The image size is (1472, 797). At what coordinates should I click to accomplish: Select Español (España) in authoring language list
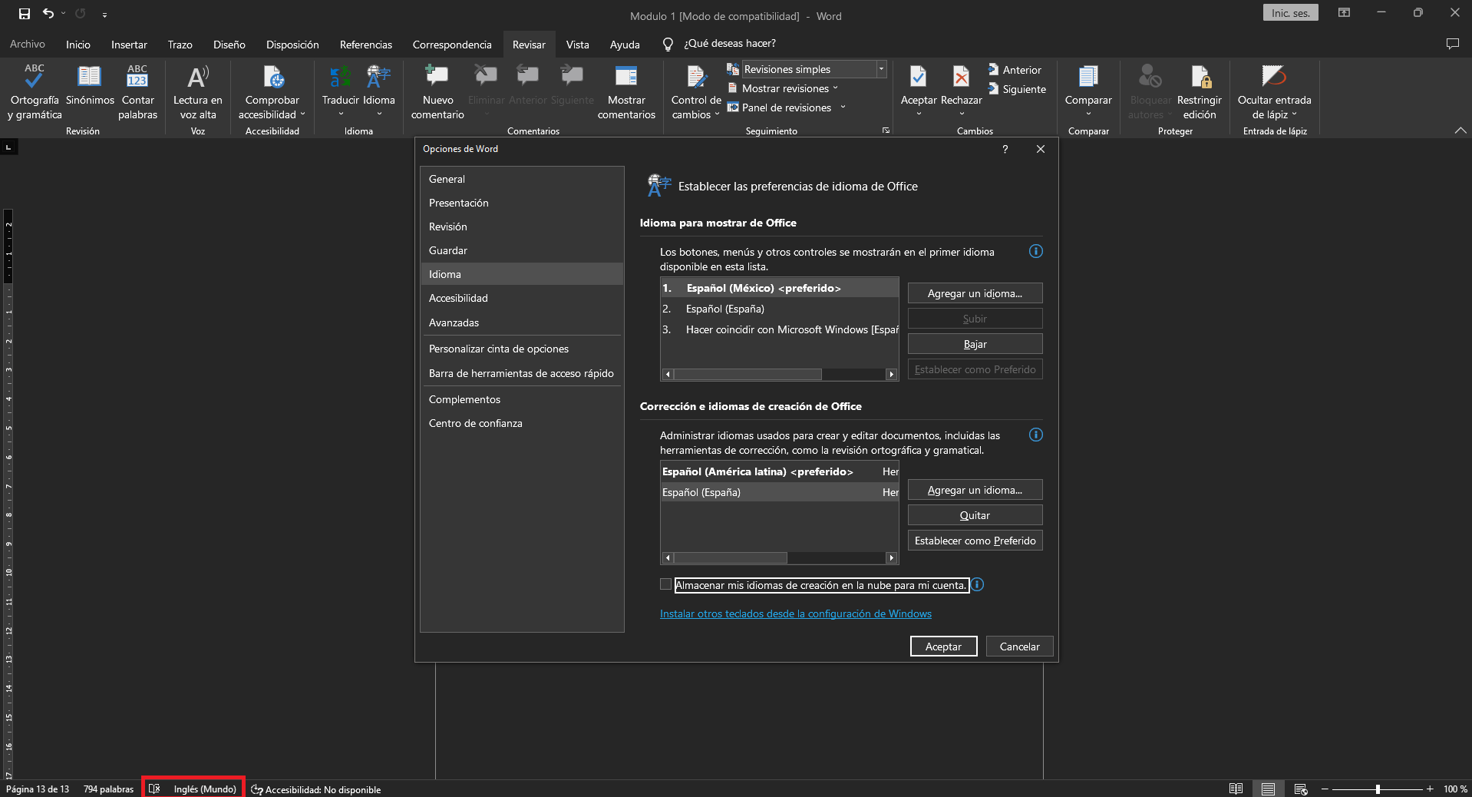(x=779, y=492)
